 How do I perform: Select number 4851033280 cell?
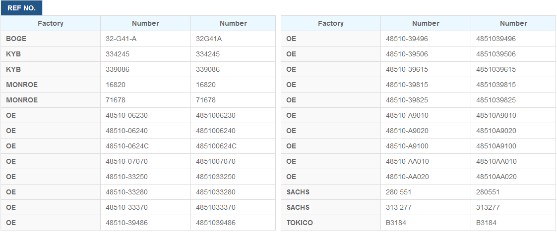[233, 192]
